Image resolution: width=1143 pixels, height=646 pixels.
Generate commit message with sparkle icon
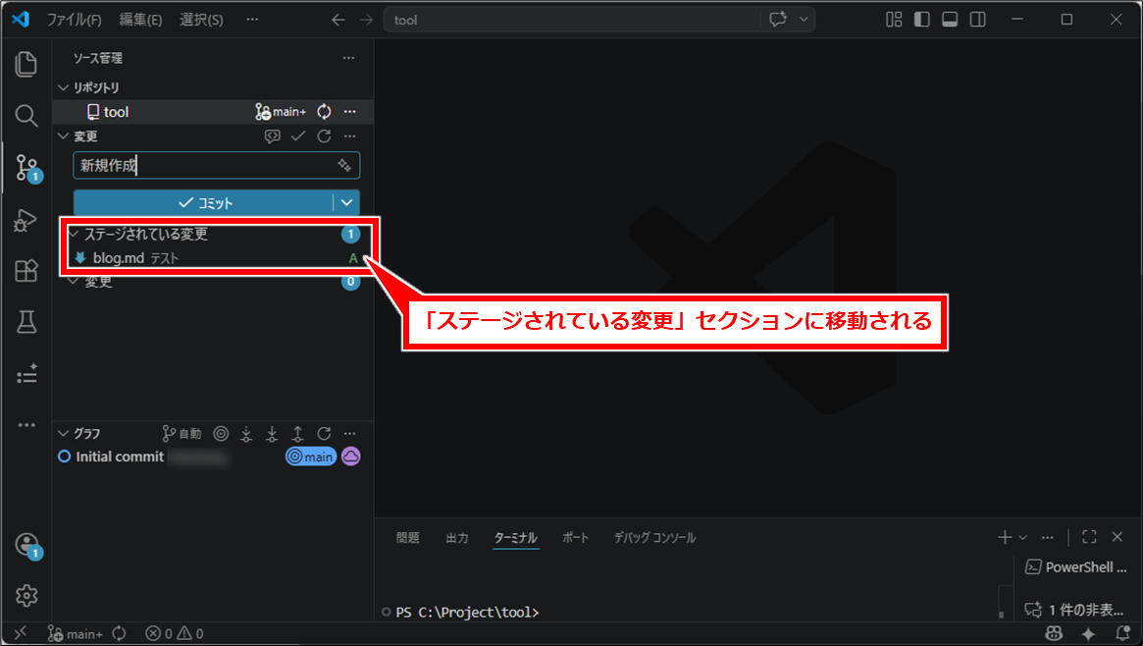pyautogui.click(x=344, y=166)
